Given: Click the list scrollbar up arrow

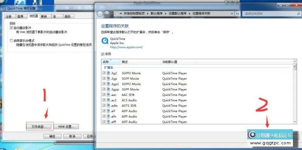Looking at the screenshot, I should 295,61.
